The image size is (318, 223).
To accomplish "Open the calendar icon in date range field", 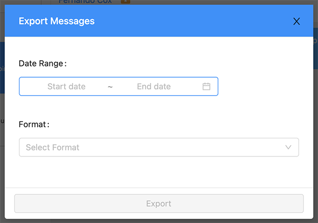I will point(206,86).
